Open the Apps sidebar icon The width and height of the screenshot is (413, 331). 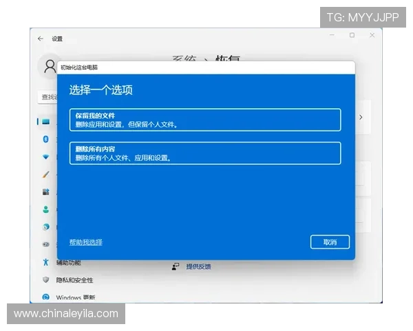tap(46, 192)
